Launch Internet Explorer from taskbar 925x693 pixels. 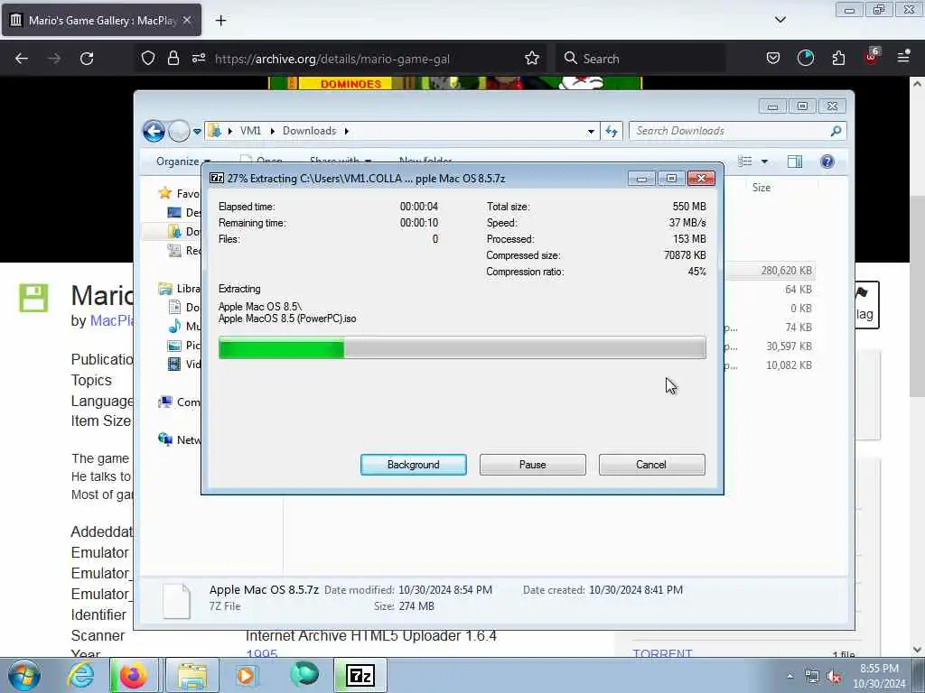[80, 675]
